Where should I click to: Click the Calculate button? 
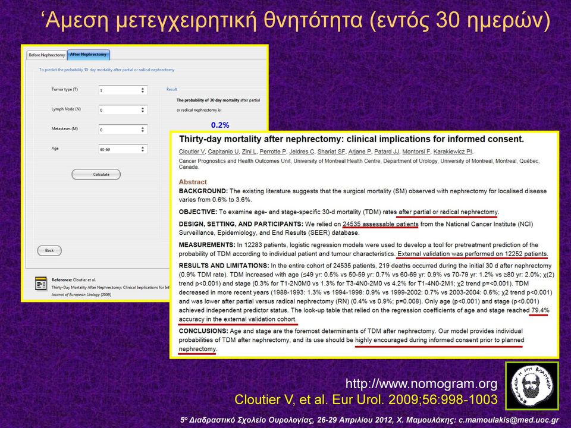[x=96, y=174]
